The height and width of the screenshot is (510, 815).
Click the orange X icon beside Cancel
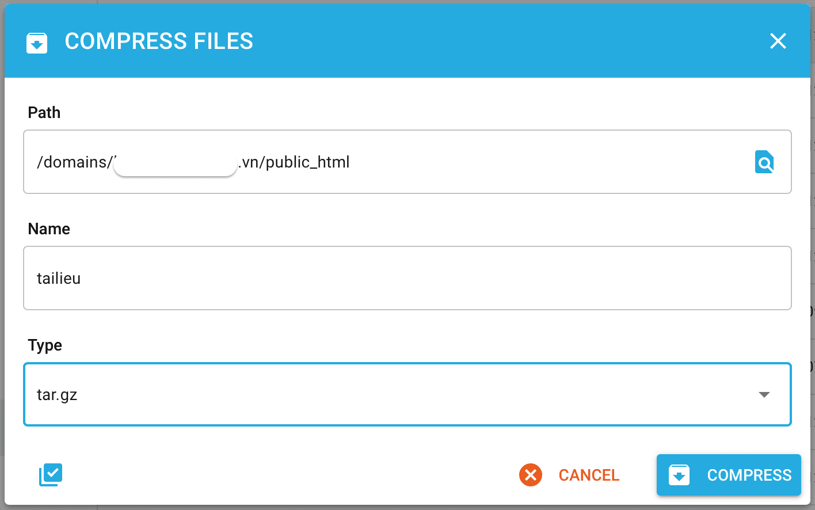pos(530,475)
